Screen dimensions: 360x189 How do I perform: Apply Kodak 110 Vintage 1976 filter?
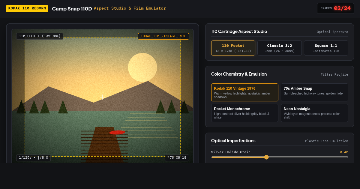pos(245,92)
